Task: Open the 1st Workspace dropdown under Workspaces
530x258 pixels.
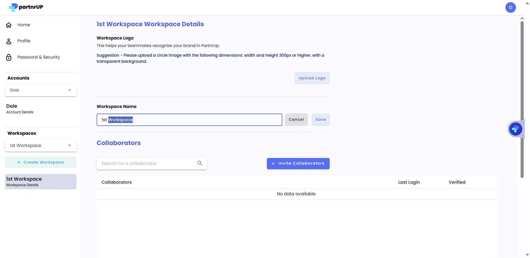Action: [40, 145]
